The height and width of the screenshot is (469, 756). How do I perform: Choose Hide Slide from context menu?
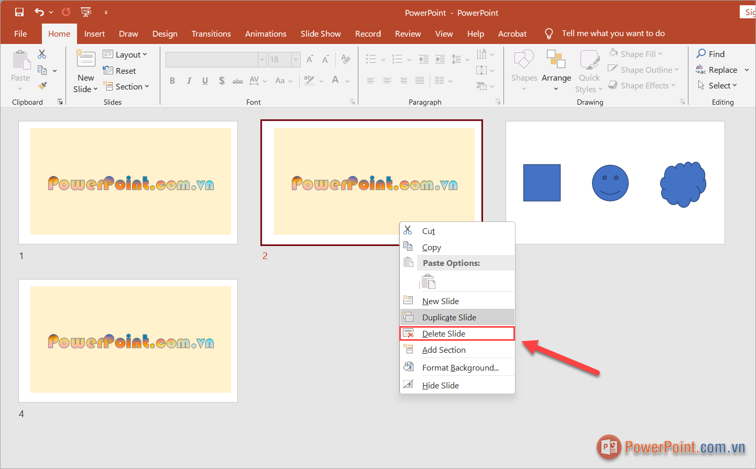pos(457,385)
